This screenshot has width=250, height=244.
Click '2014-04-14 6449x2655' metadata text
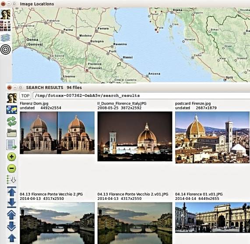click(197, 199)
